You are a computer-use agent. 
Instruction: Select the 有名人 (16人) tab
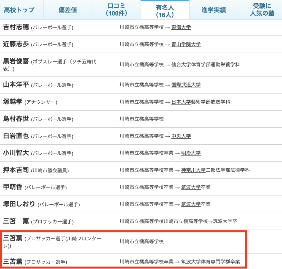(x=165, y=10)
